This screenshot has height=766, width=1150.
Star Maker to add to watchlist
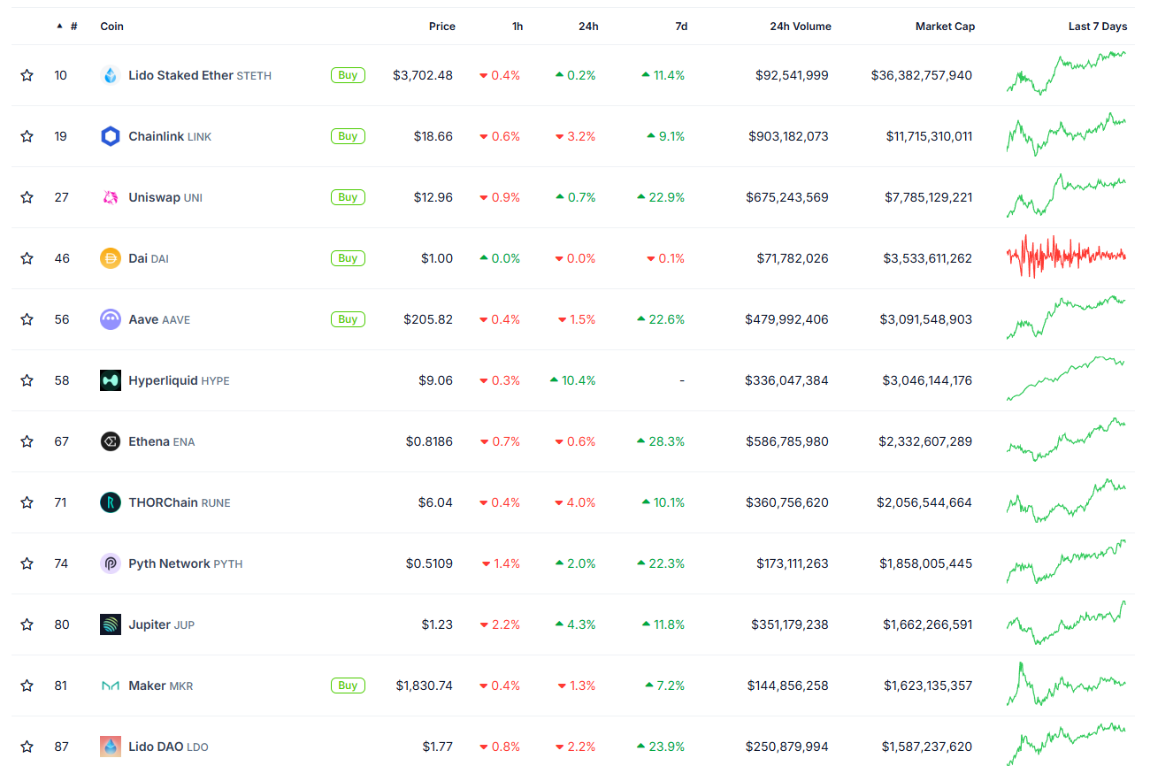(x=27, y=686)
